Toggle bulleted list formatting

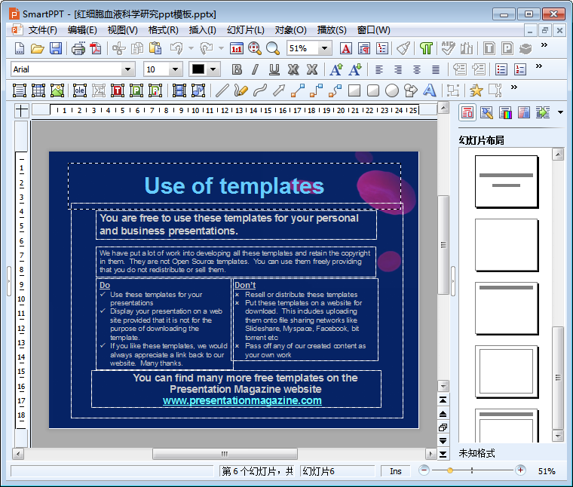coord(501,69)
